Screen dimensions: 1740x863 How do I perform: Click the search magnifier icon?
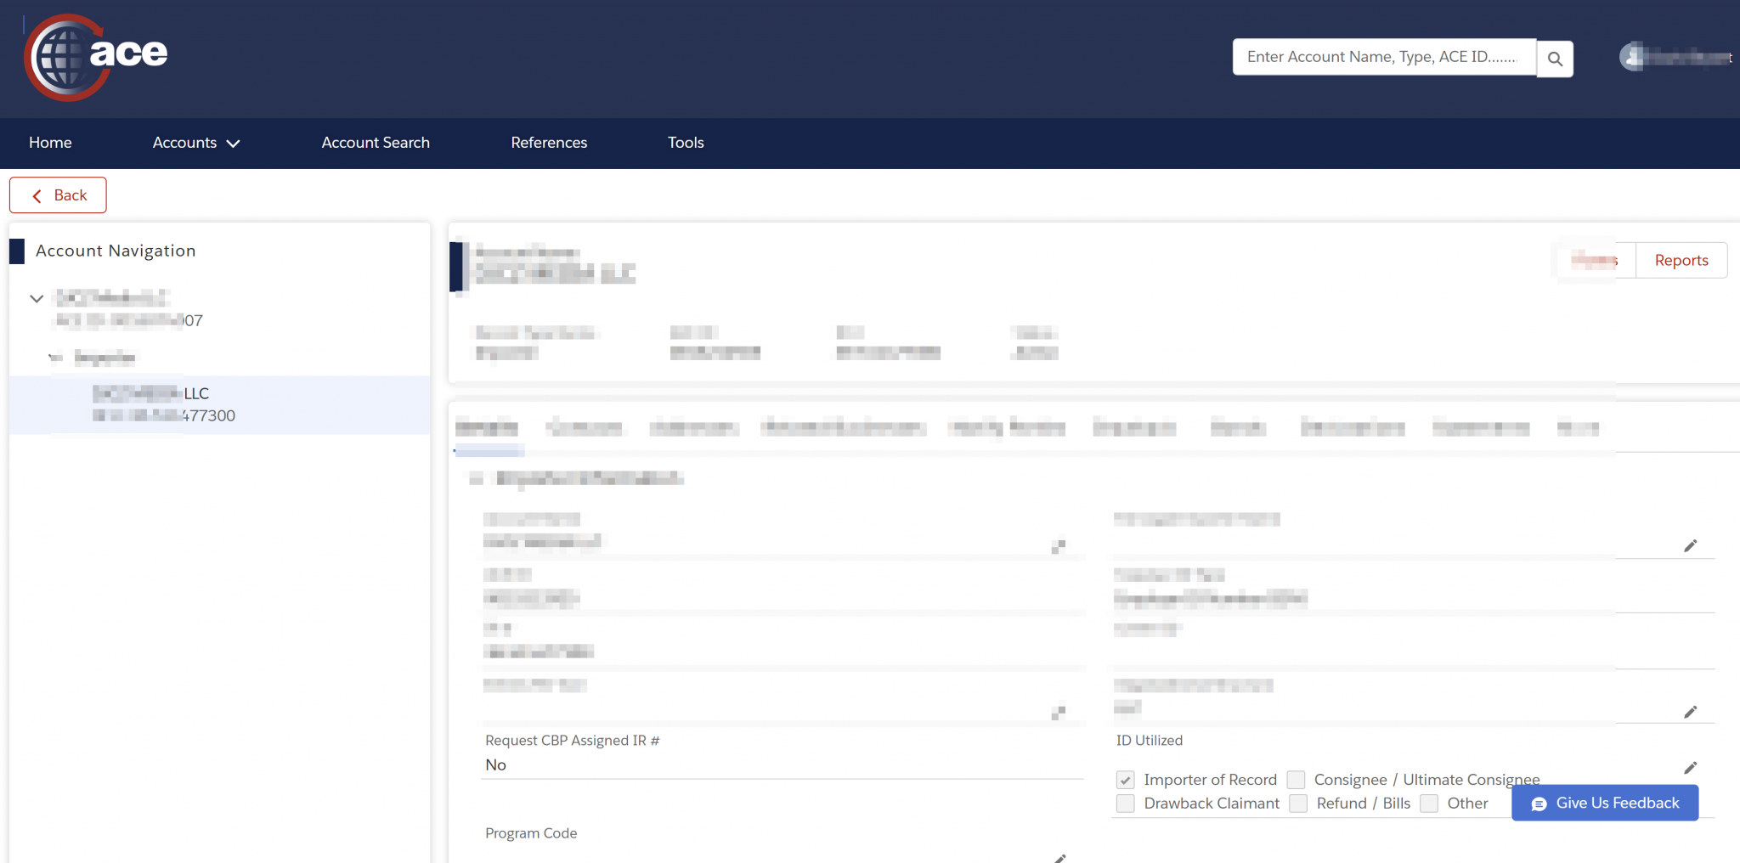pos(1555,59)
